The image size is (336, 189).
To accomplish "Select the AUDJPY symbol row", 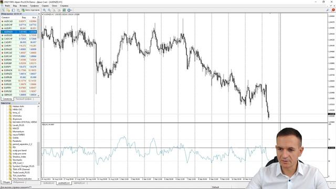I will pos(19,28).
